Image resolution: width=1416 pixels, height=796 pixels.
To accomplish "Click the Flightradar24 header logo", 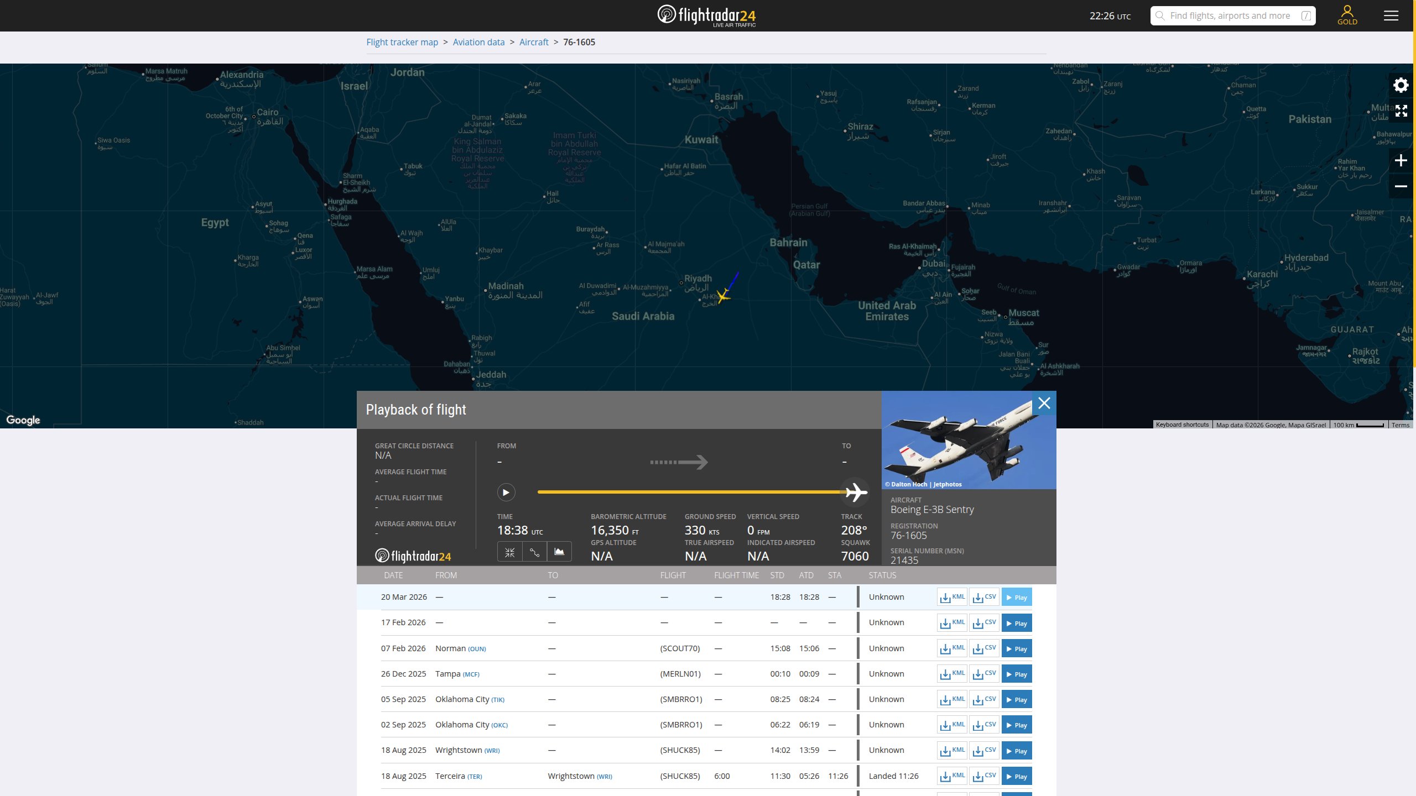I will [x=706, y=15].
